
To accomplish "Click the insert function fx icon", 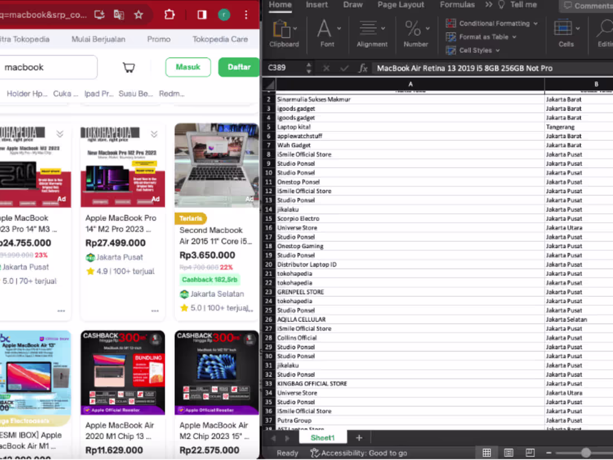I will 363,68.
